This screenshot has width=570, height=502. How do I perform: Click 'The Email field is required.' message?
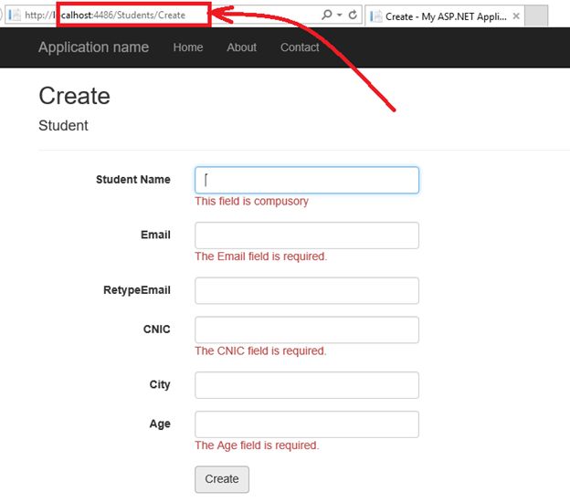pyautogui.click(x=261, y=256)
